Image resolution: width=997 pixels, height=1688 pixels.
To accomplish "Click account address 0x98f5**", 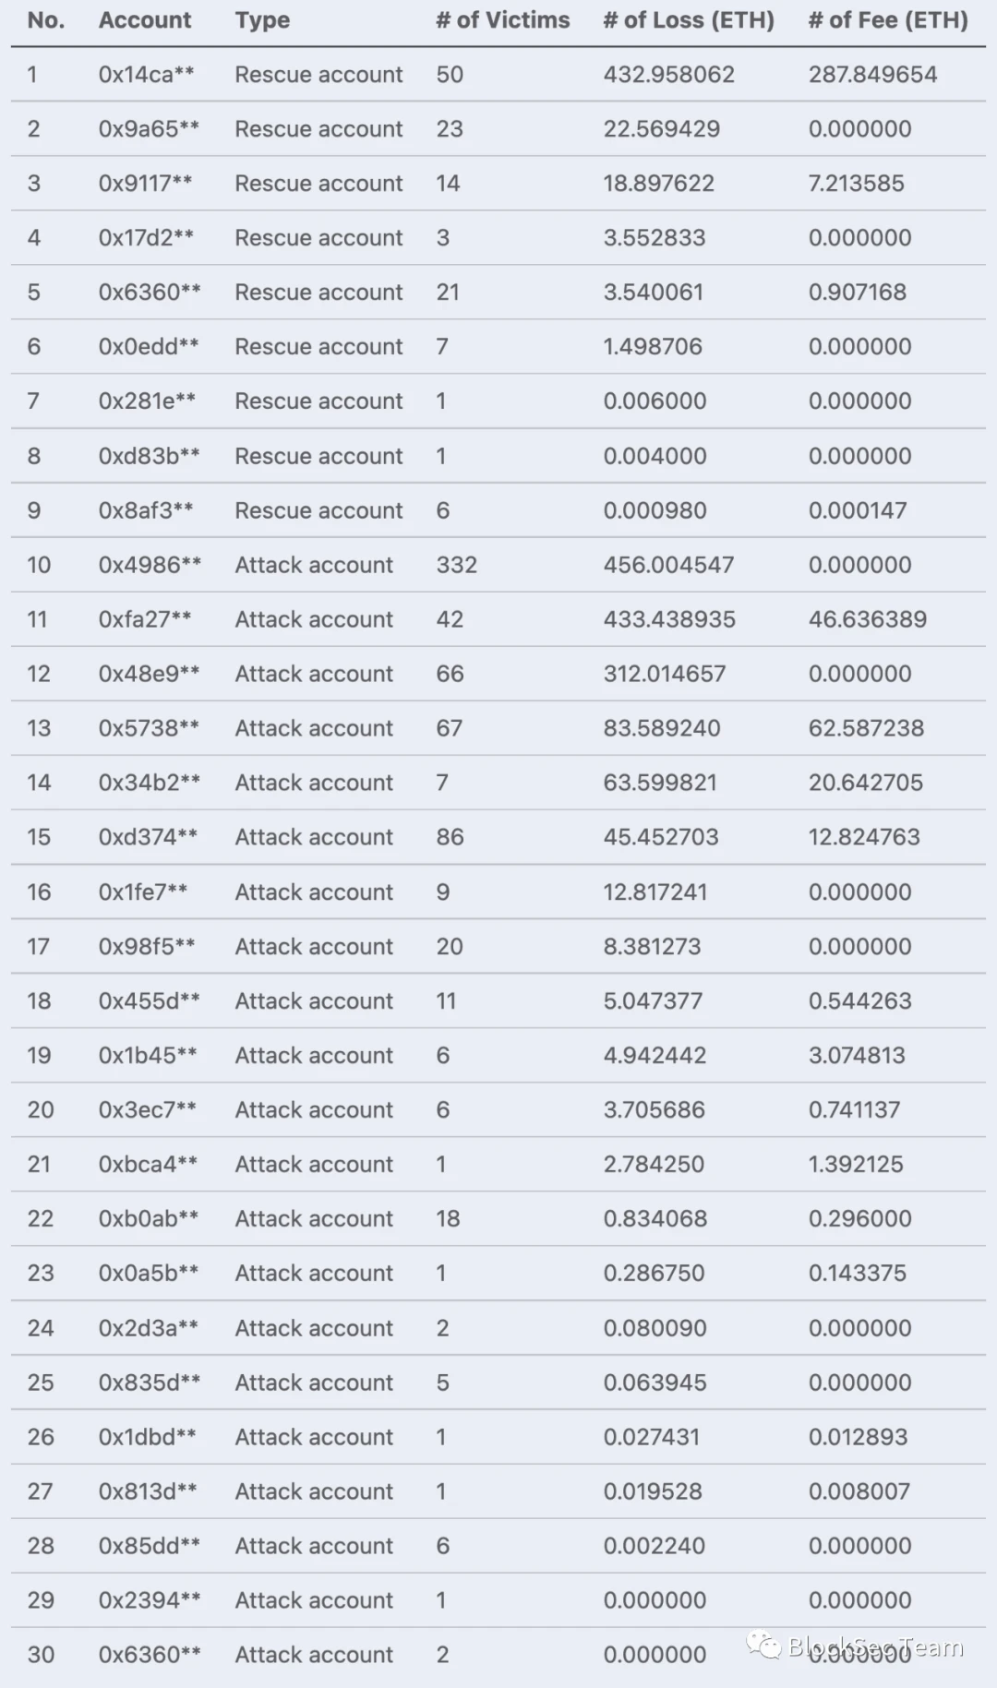I will 147,947.
